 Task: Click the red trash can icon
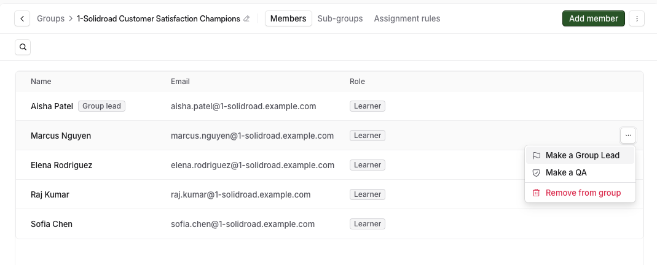tap(536, 193)
